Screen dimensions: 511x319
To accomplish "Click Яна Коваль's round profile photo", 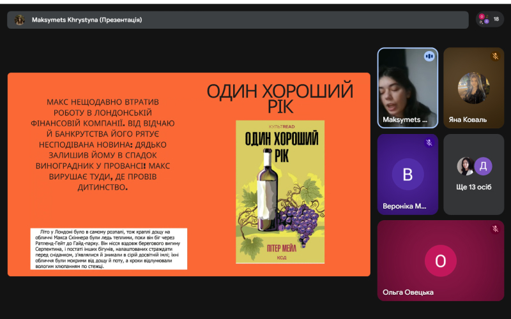I will (474, 88).
